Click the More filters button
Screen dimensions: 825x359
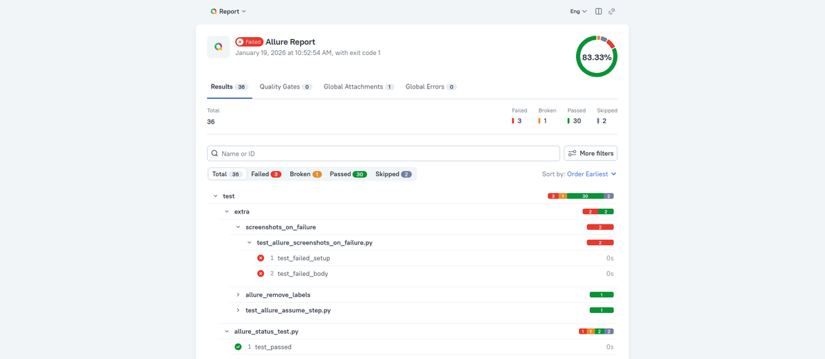click(590, 153)
